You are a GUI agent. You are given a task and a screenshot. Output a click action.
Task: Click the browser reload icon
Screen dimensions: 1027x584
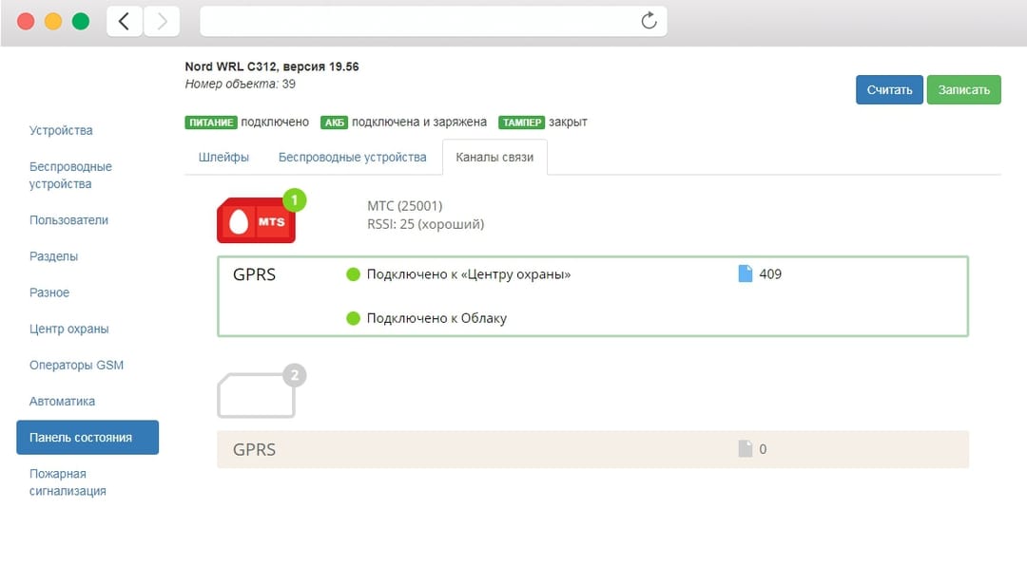(x=649, y=21)
